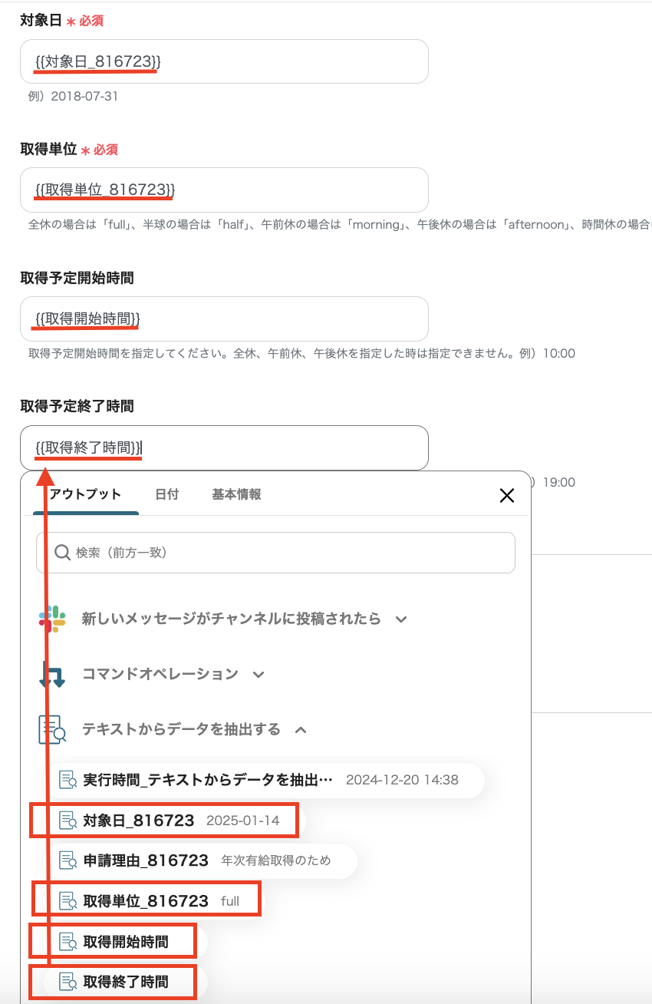Switch to the 日付 tab
This screenshot has width=652, height=1004.
tap(167, 494)
